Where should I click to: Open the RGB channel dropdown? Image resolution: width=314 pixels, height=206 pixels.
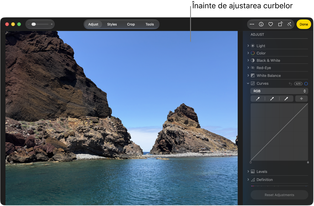click(279, 91)
